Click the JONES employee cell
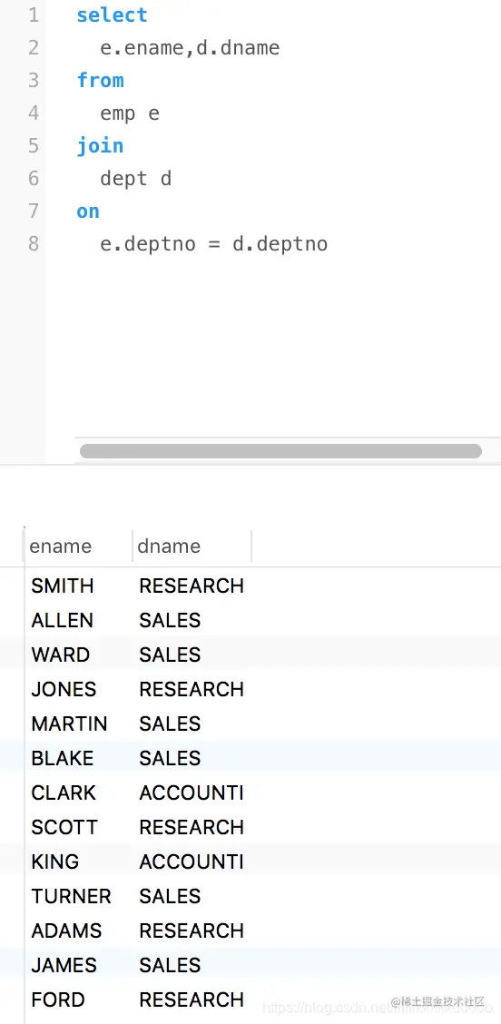The image size is (501, 1024). point(64,689)
